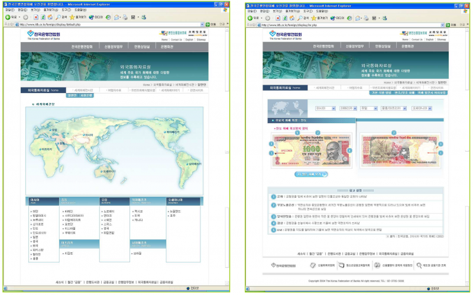Click the Favorites star icon in the left browser toolbar
473x295 pixels.
(72, 17)
